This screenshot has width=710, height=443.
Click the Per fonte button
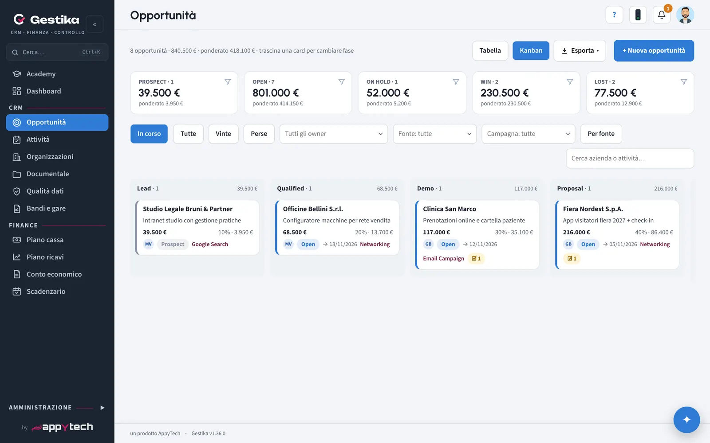(x=601, y=134)
